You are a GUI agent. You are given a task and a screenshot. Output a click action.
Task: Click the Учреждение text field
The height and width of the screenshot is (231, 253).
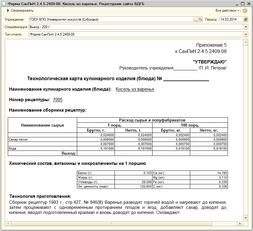[111, 19]
